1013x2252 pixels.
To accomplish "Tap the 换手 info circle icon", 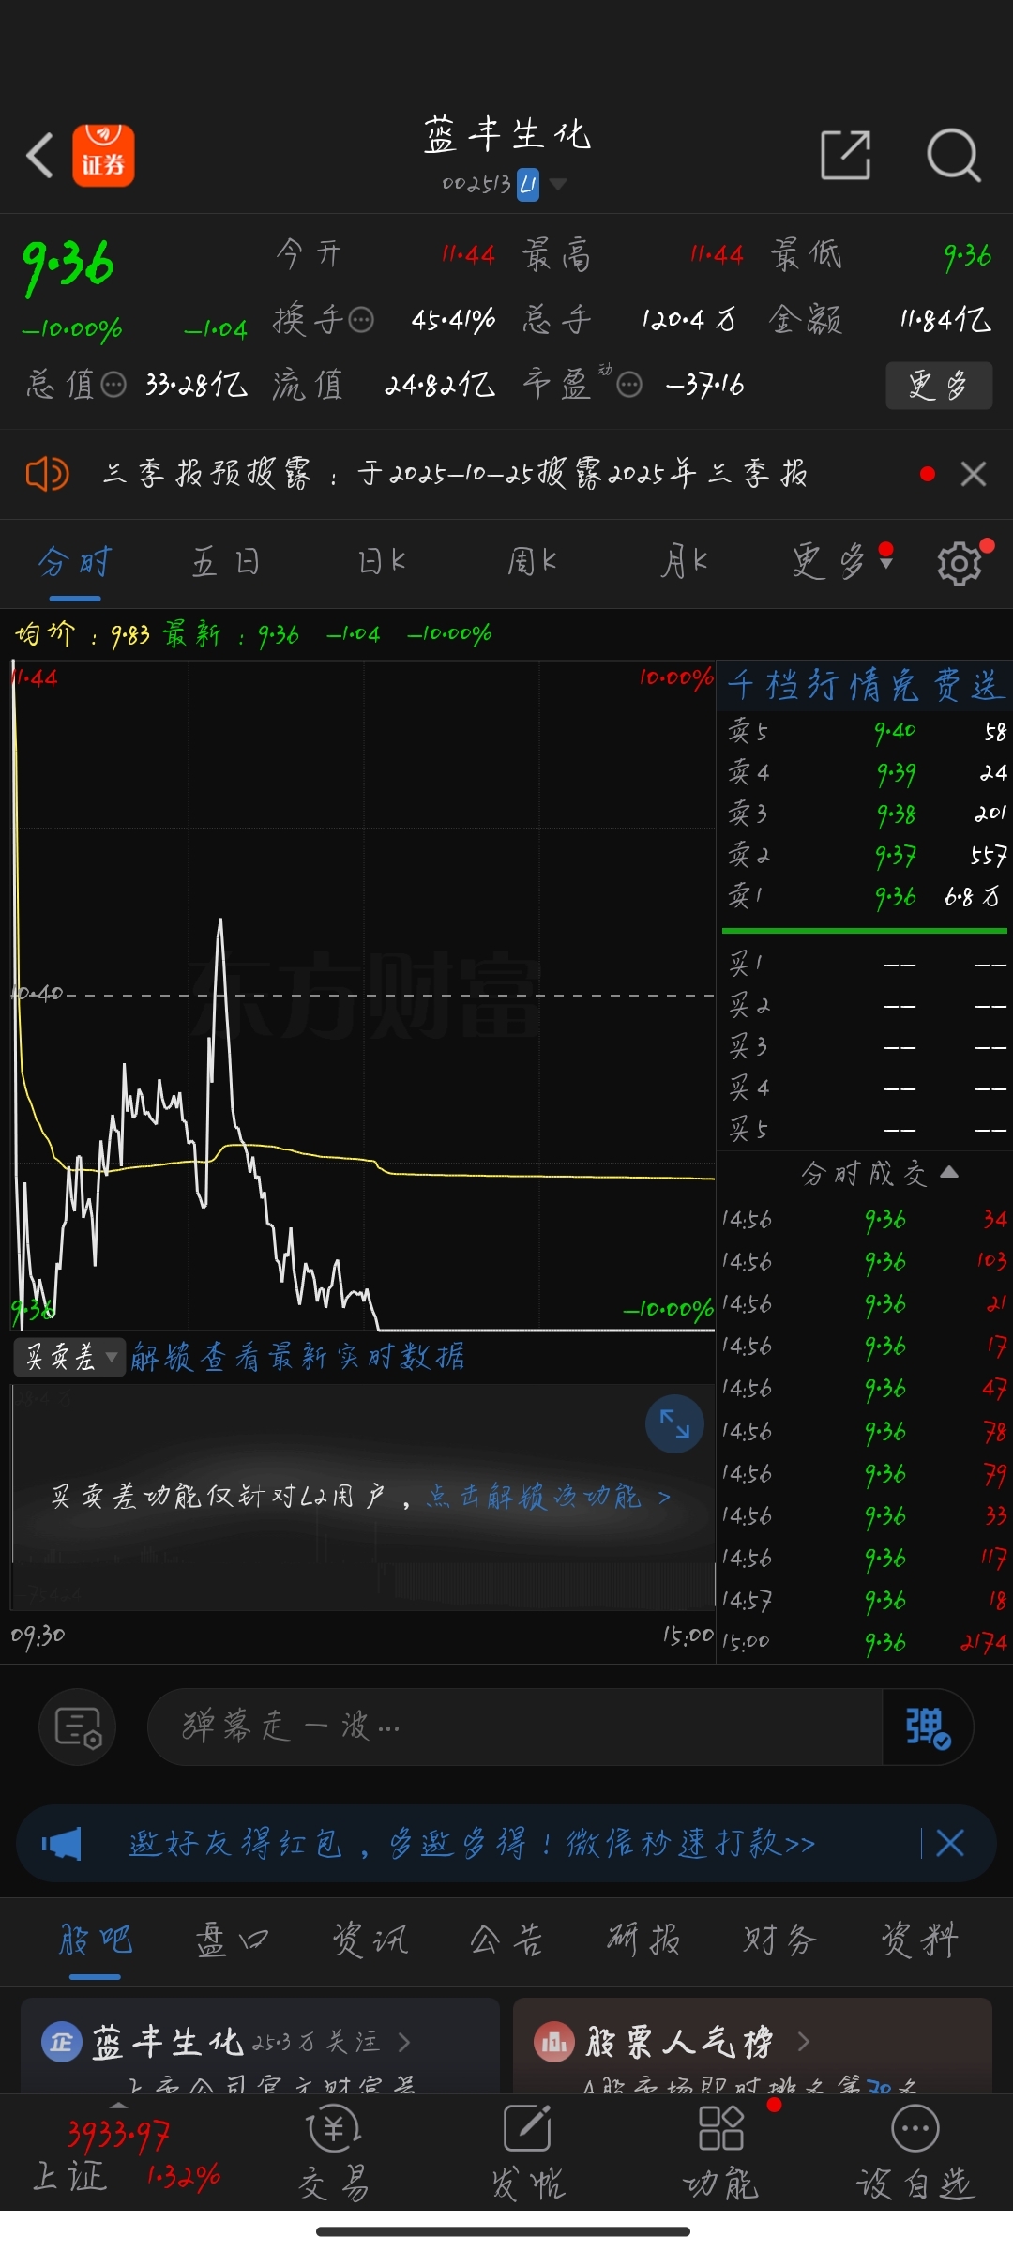I will point(362,320).
